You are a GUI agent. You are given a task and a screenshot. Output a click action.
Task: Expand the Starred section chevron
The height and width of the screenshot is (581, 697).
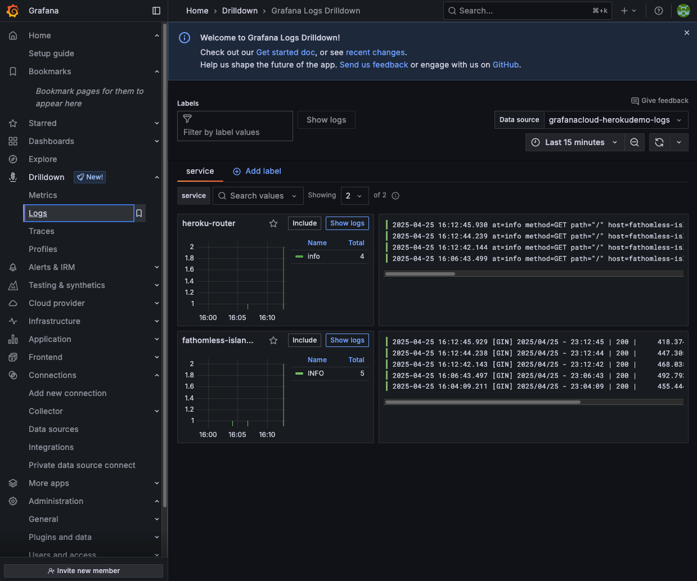pyautogui.click(x=157, y=123)
